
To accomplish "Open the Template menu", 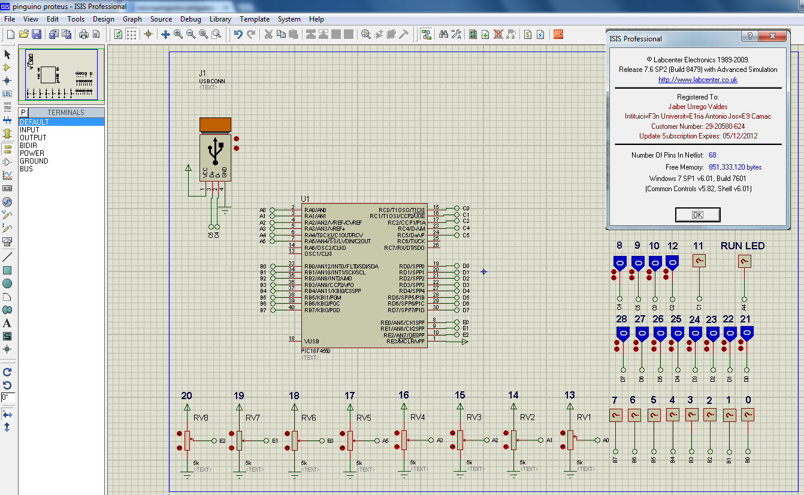I will click(x=255, y=19).
